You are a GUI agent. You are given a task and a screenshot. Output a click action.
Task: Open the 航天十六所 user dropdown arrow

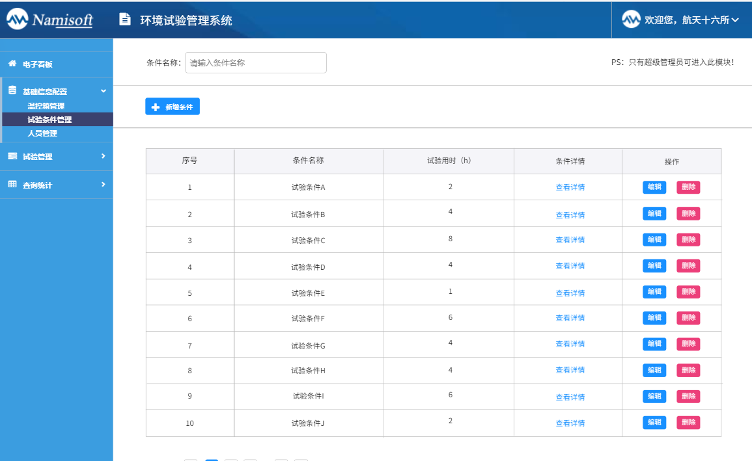coord(734,20)
